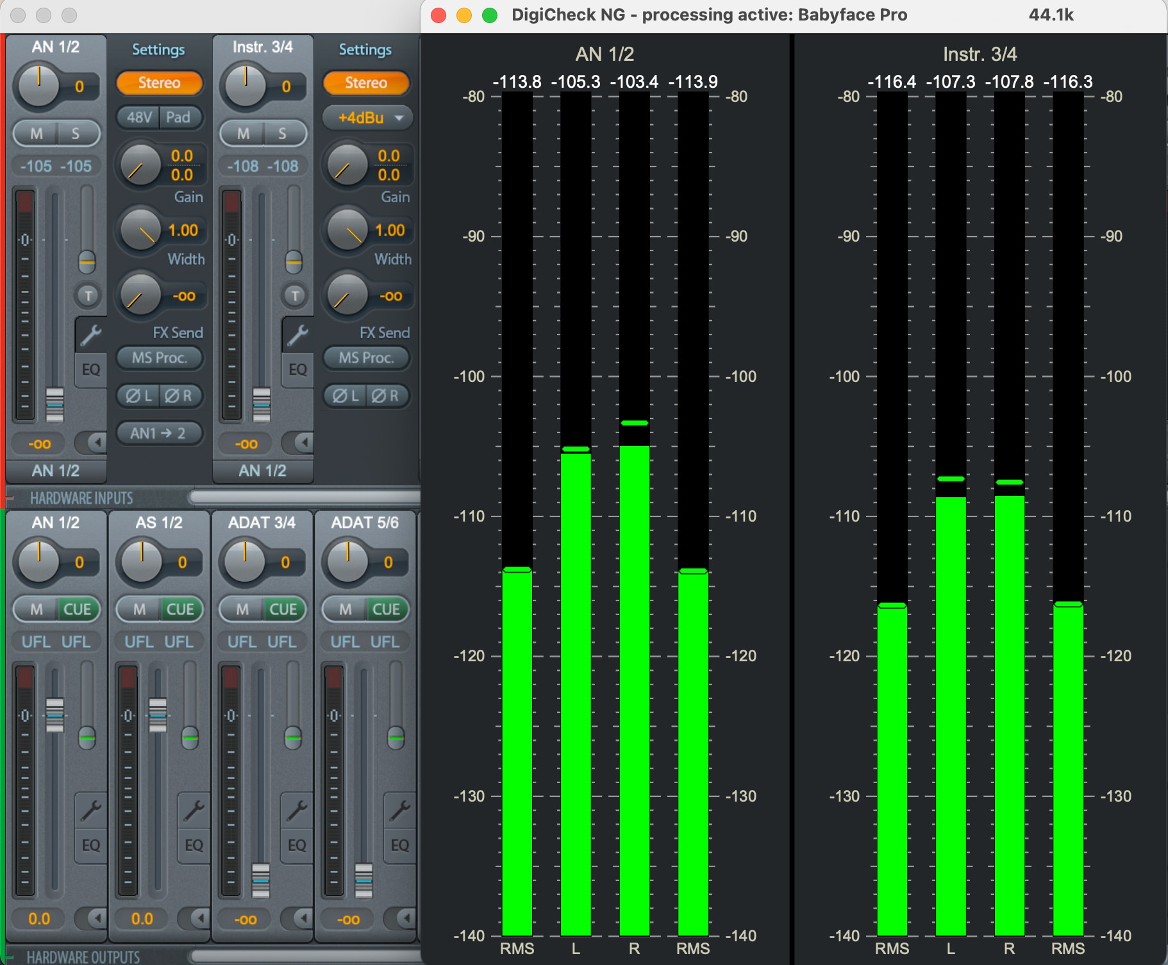Open wrench settings on Hardware Inputs AN 1/2
The height and width of the screenshot is (965, 1168).
(90, 334)
